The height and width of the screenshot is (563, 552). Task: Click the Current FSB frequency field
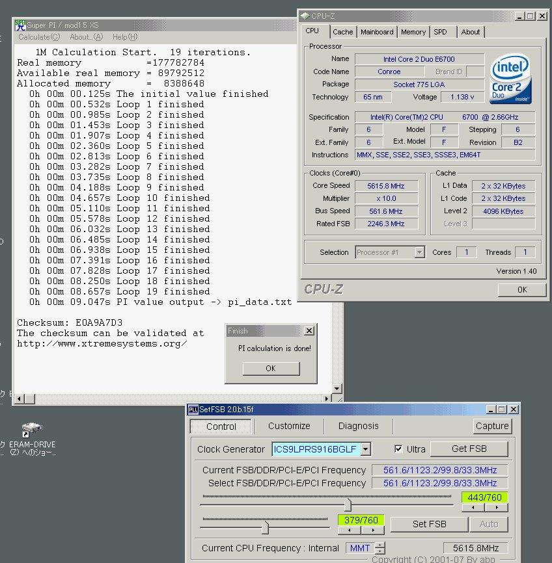coord(440,470)
